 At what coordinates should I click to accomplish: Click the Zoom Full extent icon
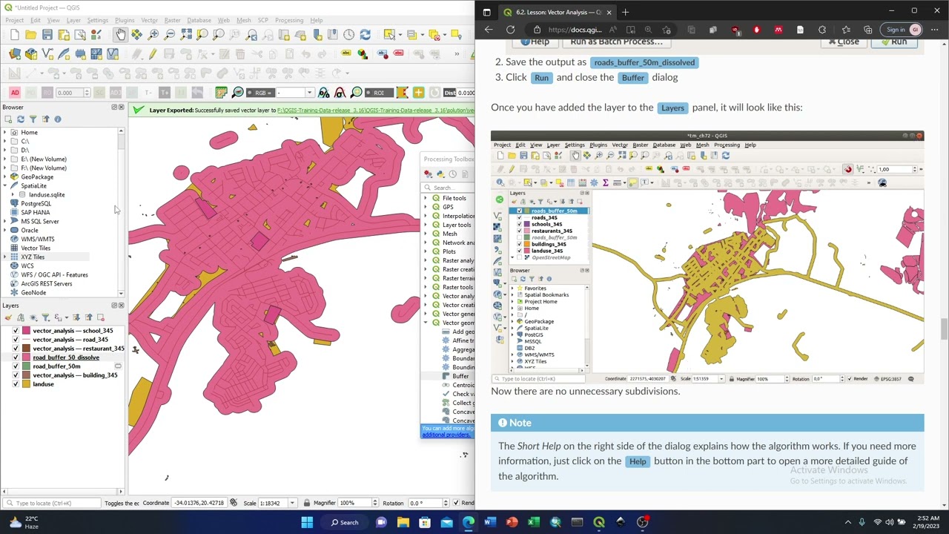point(186,35)
